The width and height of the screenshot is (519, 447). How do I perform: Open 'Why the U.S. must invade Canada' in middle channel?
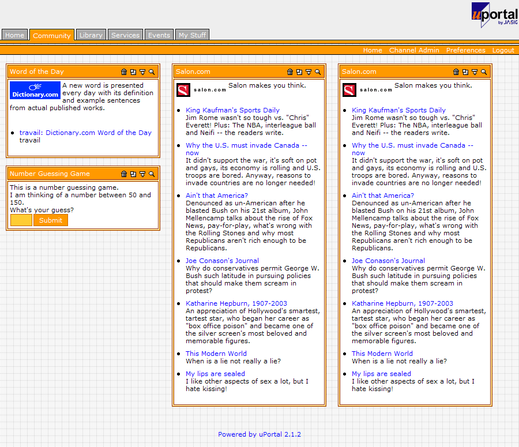click(246, 149)
